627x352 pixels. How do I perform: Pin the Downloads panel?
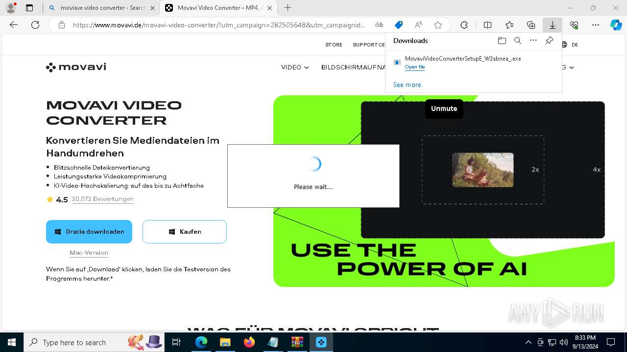[550, 41]
